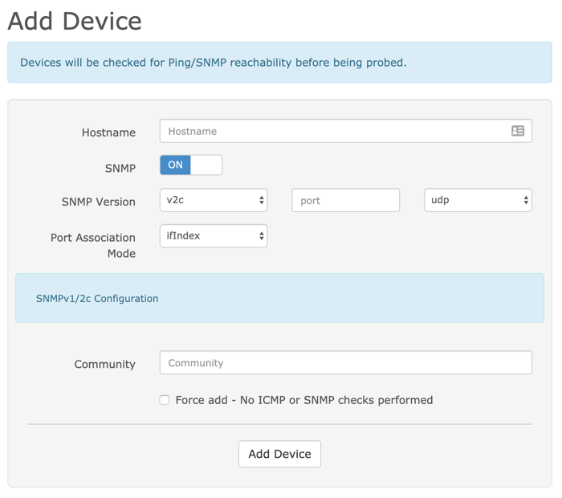This screenshot has height=498, width=562.
Task: Focus the Hostname text field
Action: pos(333,131)
